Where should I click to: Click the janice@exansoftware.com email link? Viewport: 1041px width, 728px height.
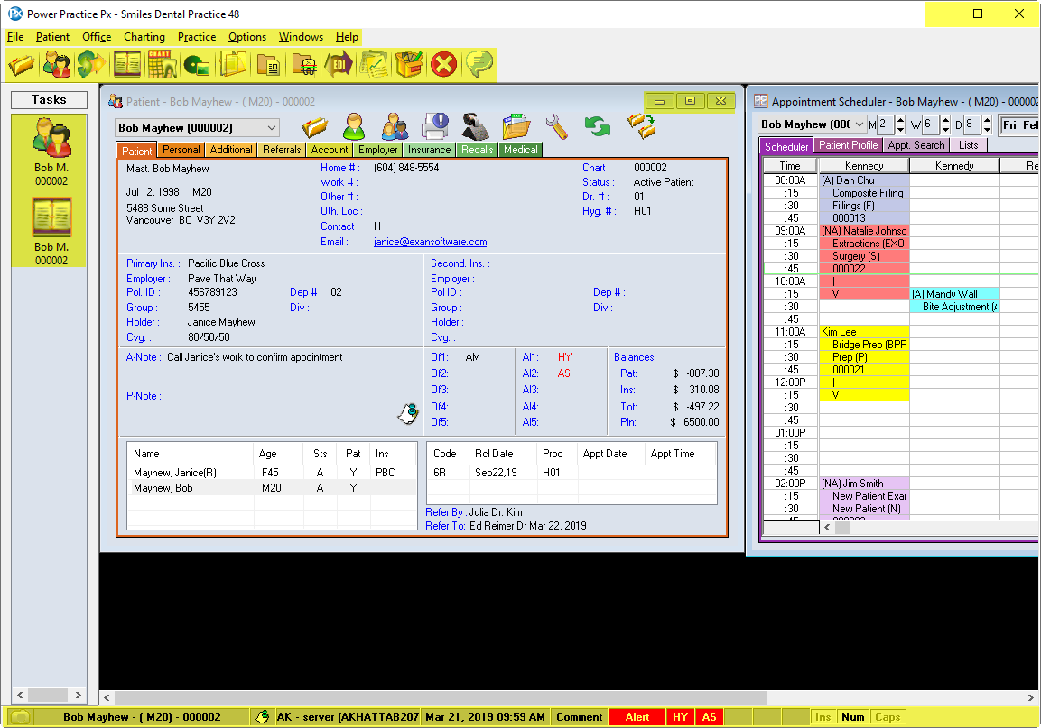pyautogui.click(x=430, y=242)
